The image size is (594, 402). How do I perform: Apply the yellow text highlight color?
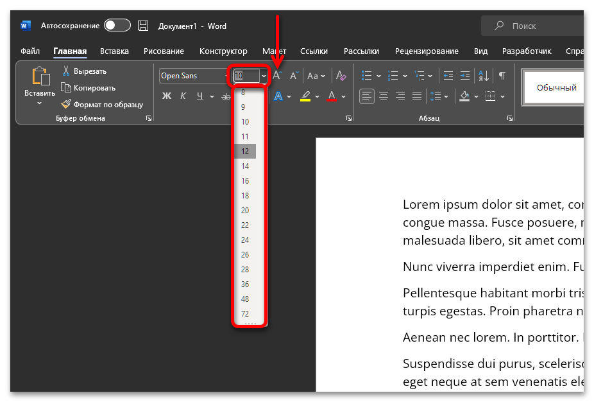point(305,96)
